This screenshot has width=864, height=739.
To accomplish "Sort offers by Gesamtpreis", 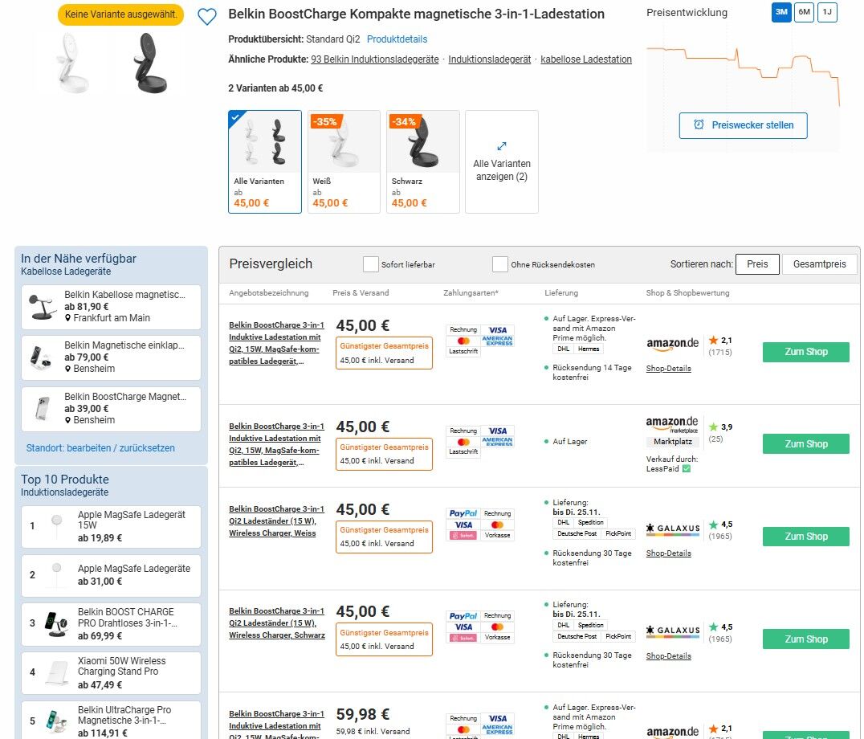I will click(x=820, y=264).
